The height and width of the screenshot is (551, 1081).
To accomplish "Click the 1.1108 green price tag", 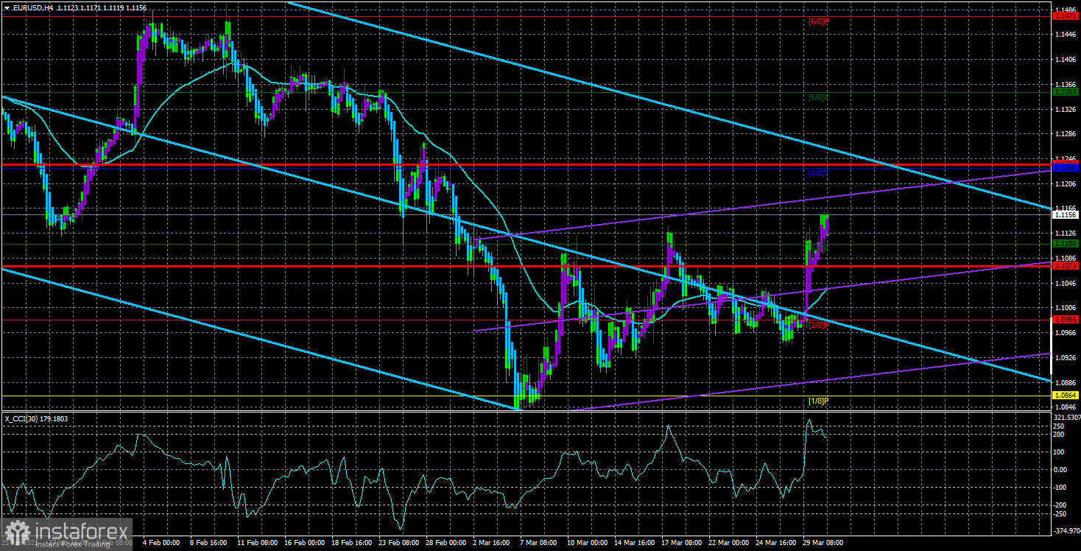I will (x=1066, y=243).
